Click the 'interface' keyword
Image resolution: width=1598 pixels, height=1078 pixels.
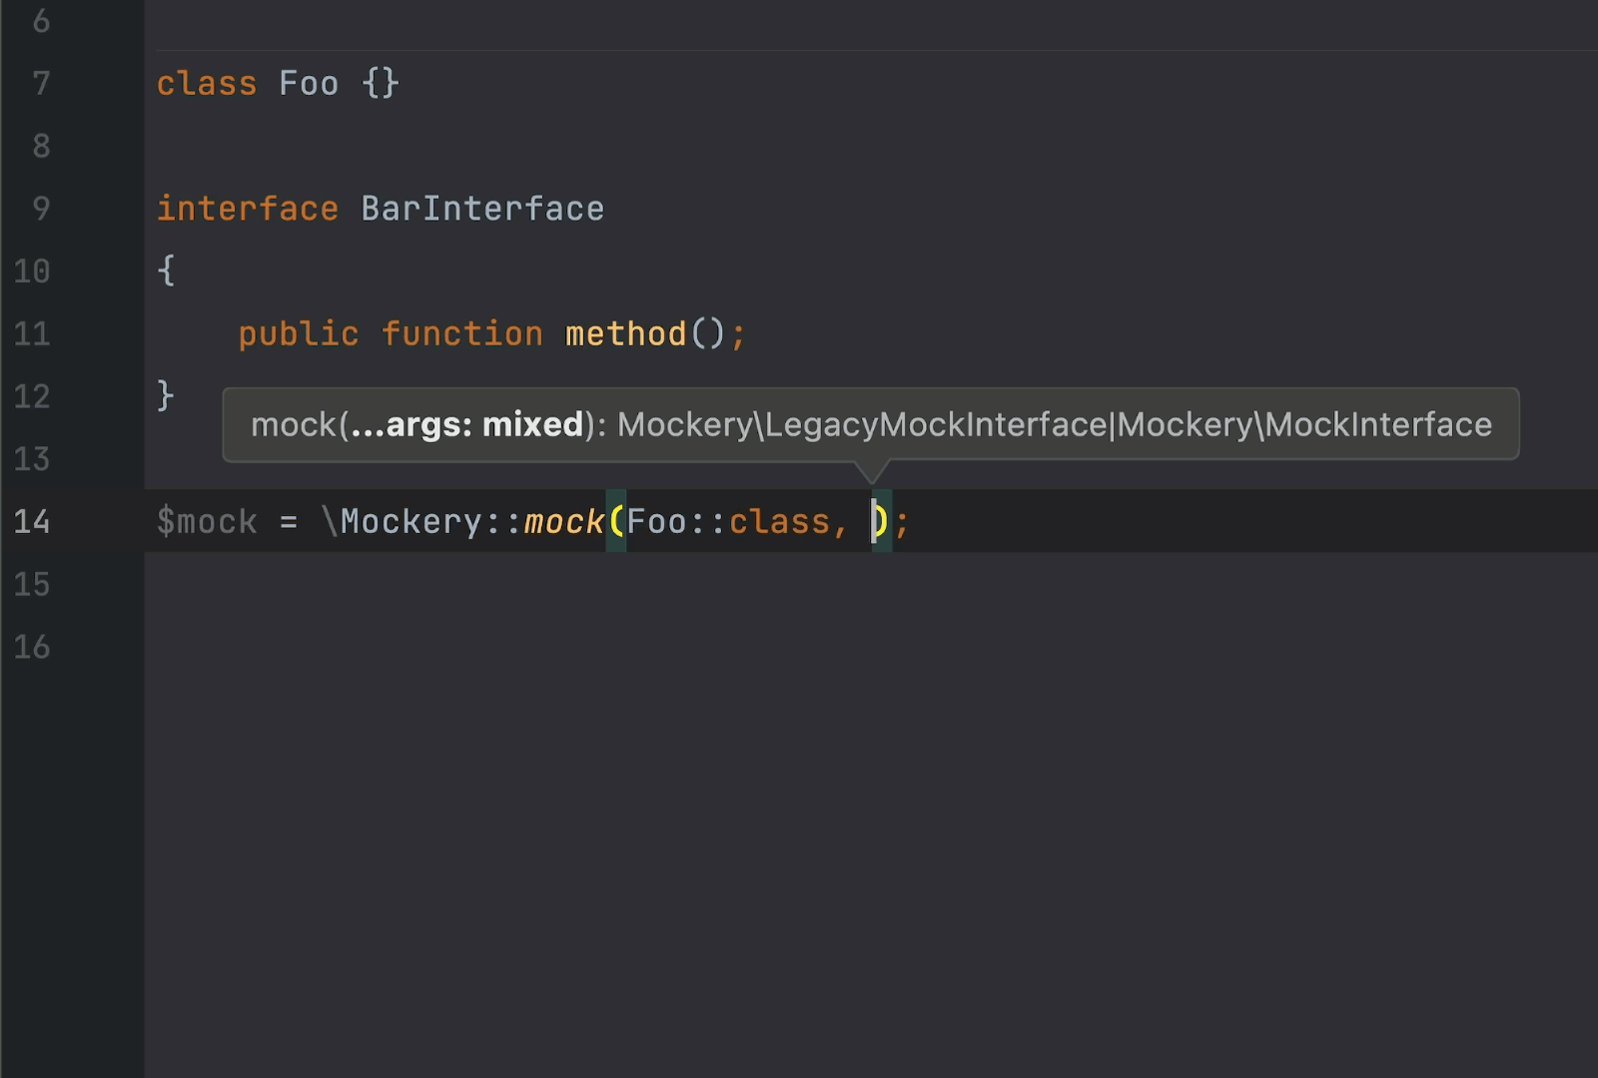tap(248, 209)
